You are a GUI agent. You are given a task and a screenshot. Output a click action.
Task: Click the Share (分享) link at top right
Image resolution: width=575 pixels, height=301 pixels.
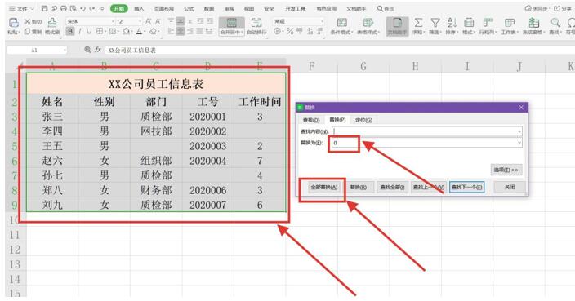pyautogui.click(x=563, y=8)
